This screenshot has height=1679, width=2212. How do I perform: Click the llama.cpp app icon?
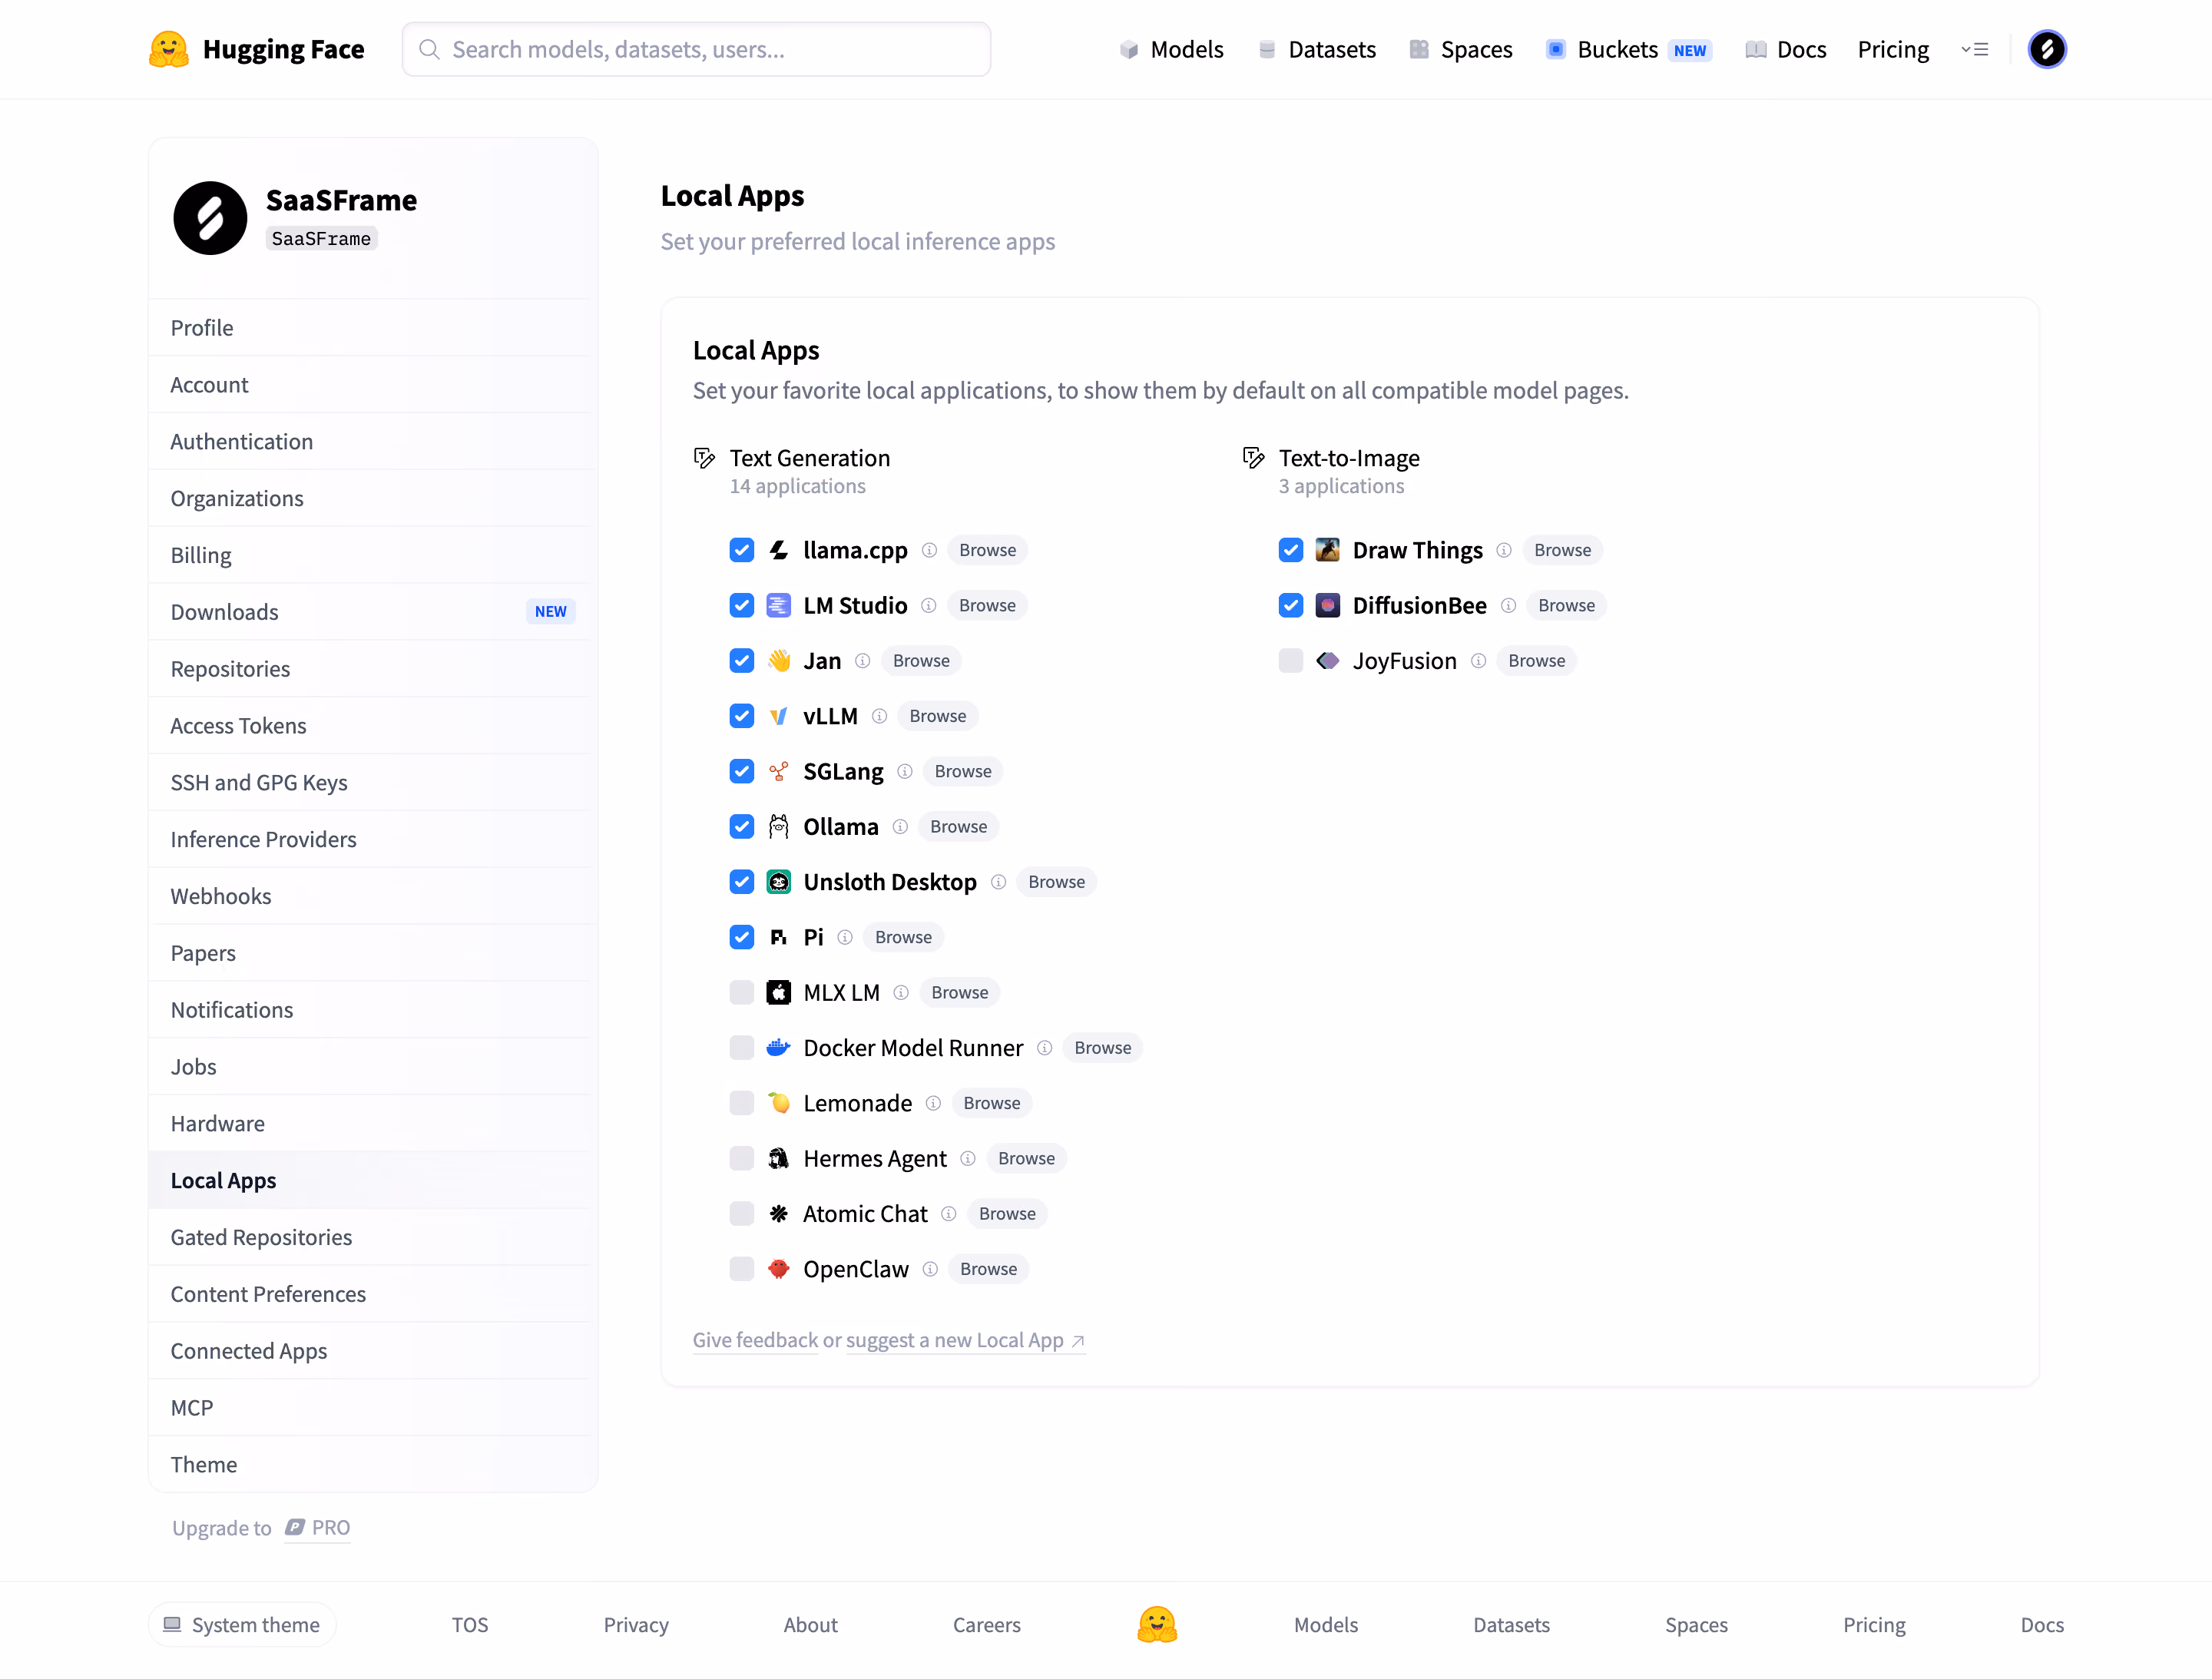pos(778,550)
